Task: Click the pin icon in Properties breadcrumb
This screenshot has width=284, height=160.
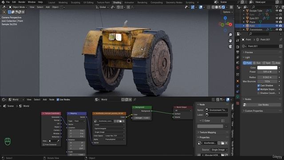Action: (x=280, y=40)
